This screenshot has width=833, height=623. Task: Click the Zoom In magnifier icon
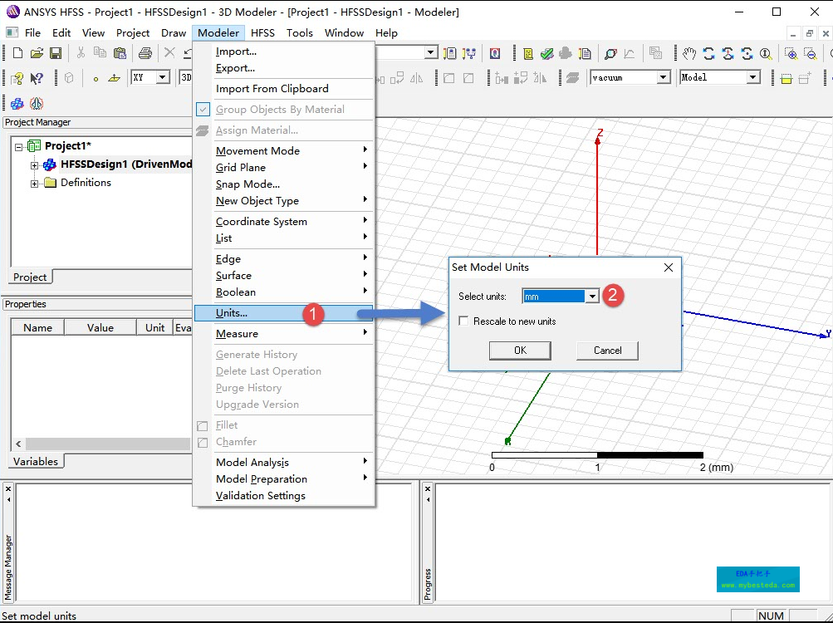click(791, 53)
